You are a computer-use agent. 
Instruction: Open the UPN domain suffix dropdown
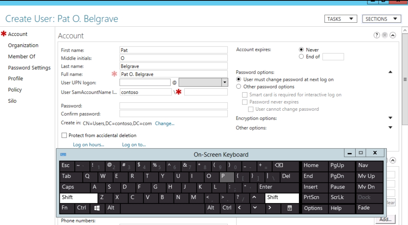225,82
